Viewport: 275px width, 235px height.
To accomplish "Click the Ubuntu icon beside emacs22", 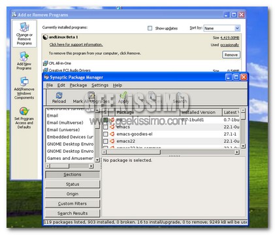I will pos(112,141).
